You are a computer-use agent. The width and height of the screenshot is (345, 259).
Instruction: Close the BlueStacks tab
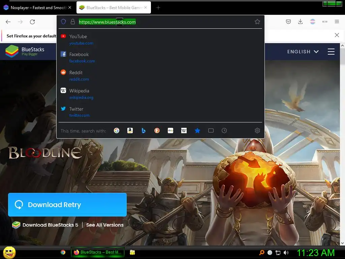coord(146,7)
